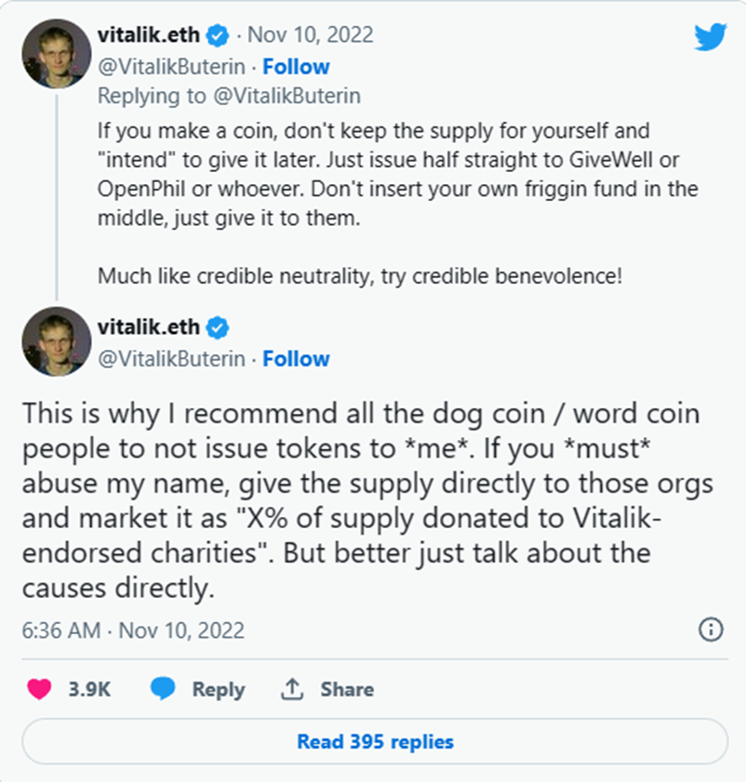The image size is (746, 782).
Task: Click the Read 395 replies button
Action: [374, 742]
